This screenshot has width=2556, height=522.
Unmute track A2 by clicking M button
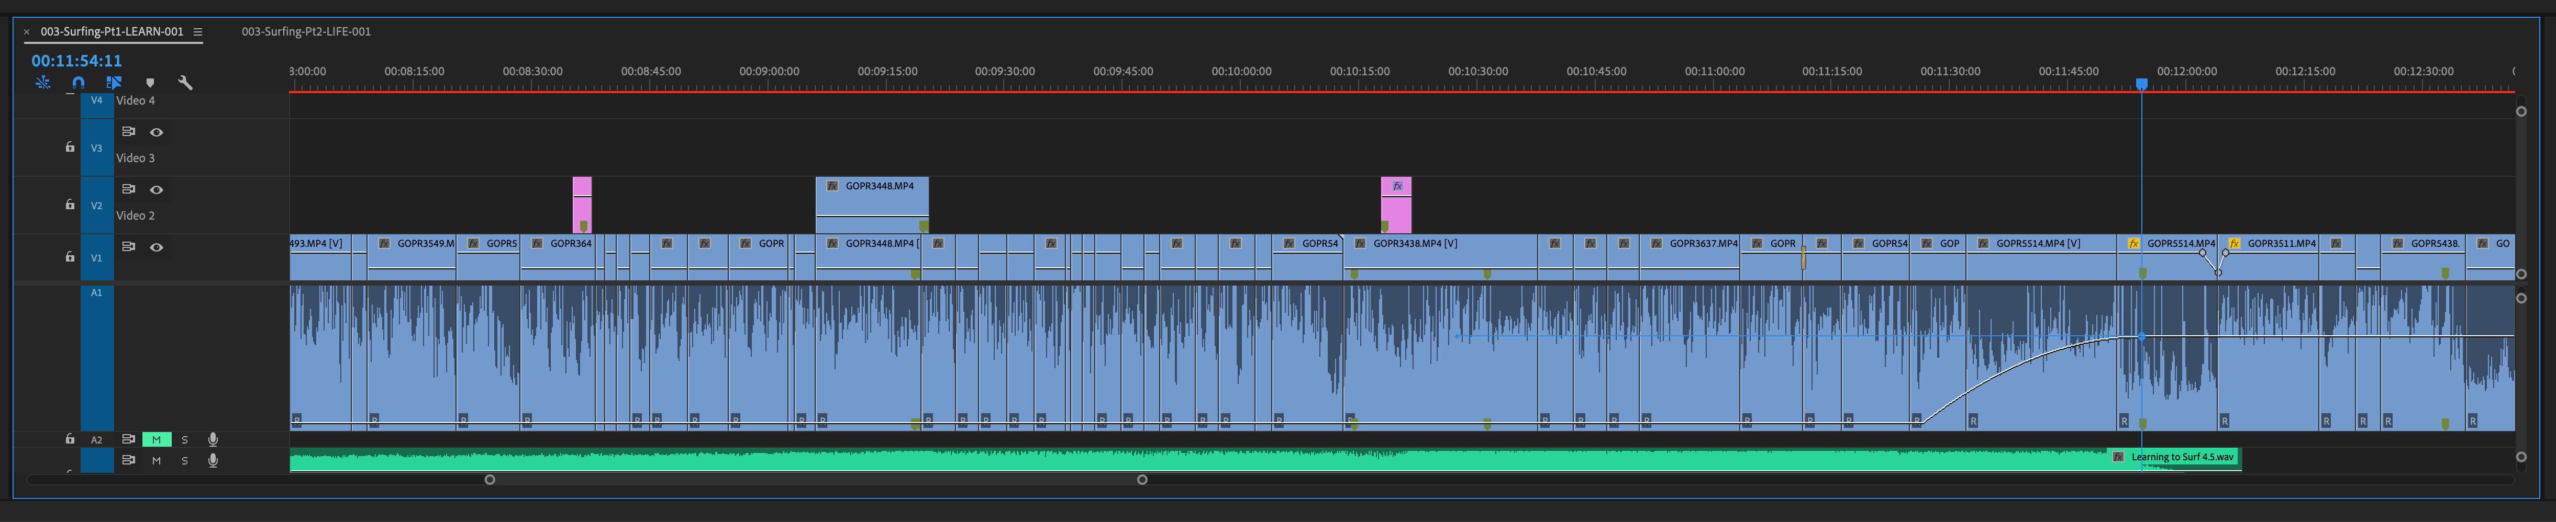pyautogui.click(x=156, y=439)
